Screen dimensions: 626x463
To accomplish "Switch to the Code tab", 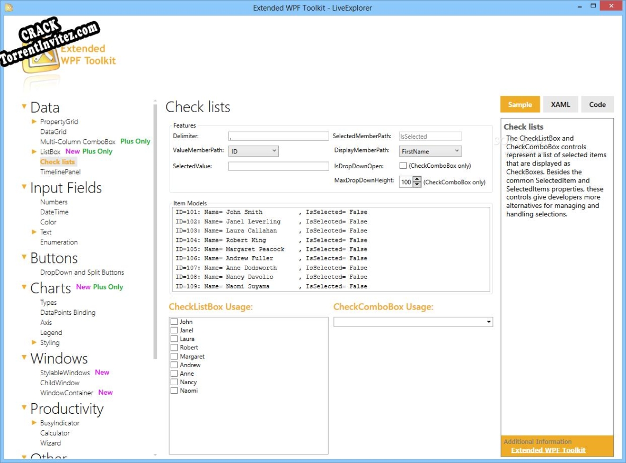I will (x=597, y=104).
